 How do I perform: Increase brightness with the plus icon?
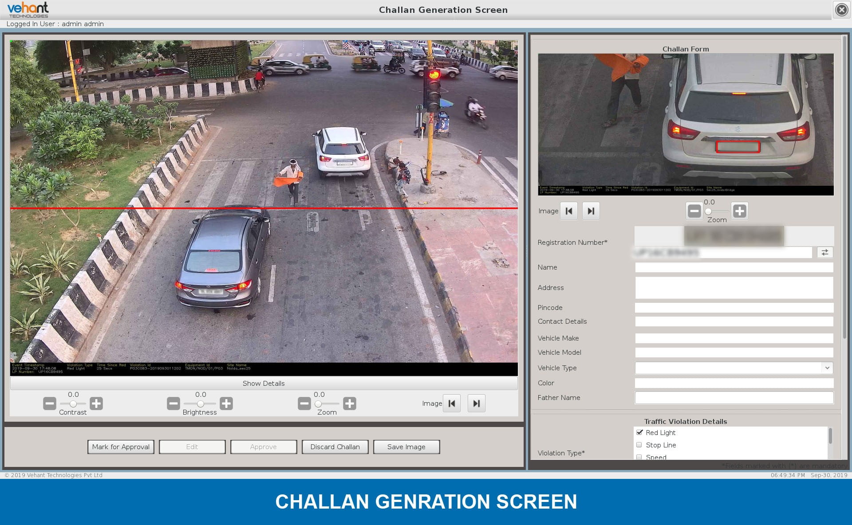[226, 404]
